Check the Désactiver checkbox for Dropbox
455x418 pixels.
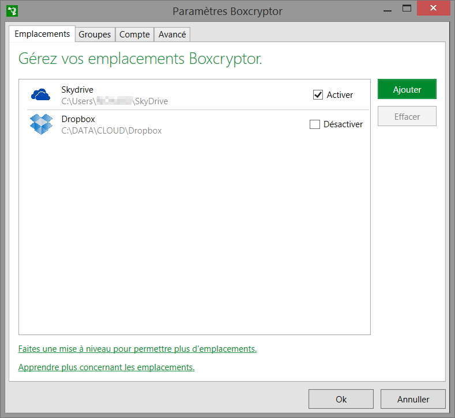[x=314, y=124]
